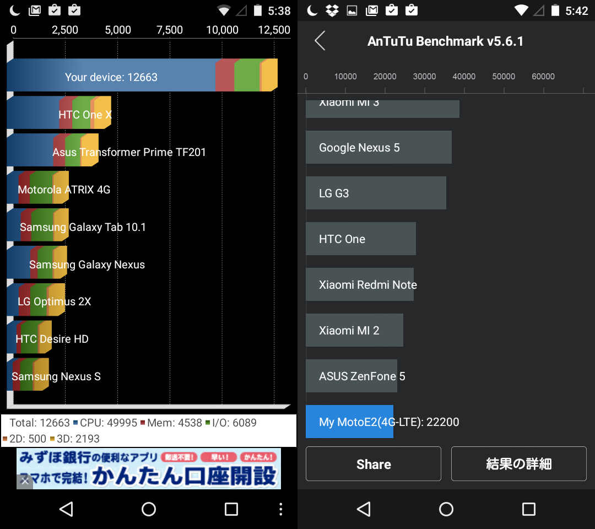Tap battery icon in AnTuTu status bar

[x=555, y=10]
